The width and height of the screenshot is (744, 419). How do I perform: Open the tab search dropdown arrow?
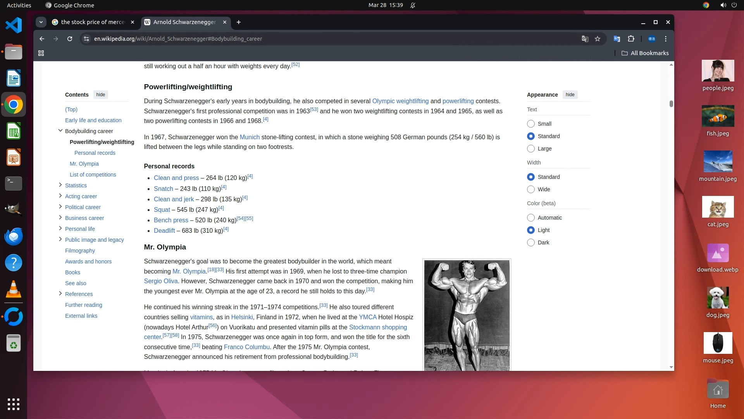[x=41, y=22]
